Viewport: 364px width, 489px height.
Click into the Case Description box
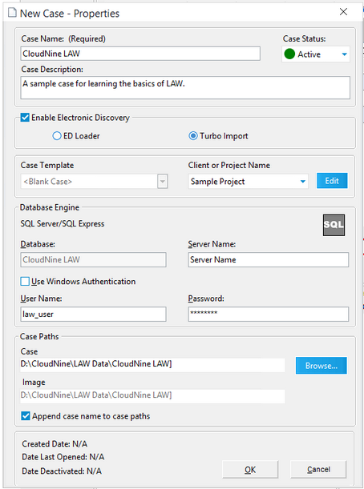[x=185, y=87]
